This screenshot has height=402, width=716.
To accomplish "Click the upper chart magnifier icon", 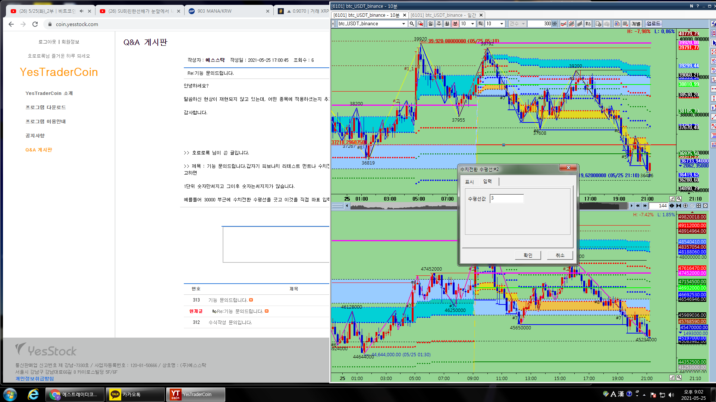I will [679, 199].
